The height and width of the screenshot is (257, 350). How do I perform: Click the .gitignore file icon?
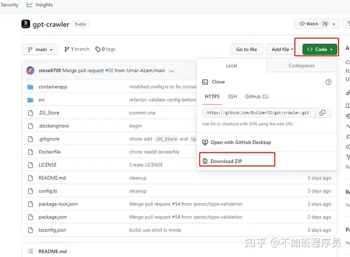tap(30, 139)
